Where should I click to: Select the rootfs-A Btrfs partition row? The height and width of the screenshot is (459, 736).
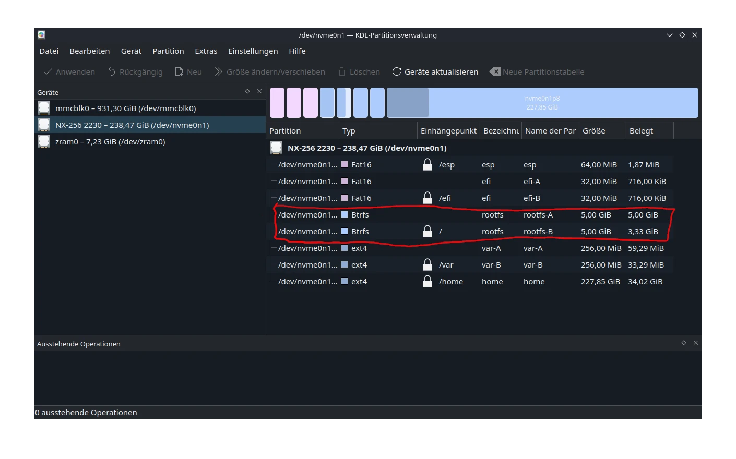click(470, 214)
